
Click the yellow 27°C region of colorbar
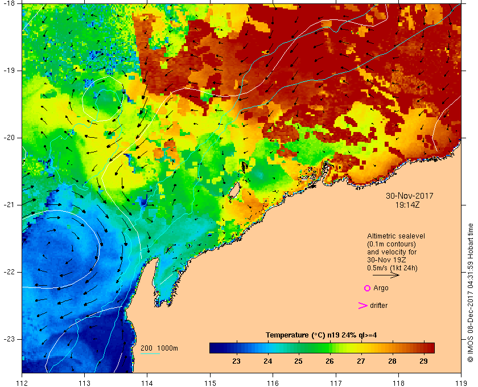pyautogui.click(x=361, y=348)
